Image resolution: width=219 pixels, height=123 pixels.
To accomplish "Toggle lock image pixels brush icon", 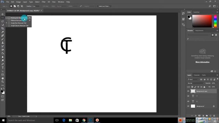I will click(195, 87).
